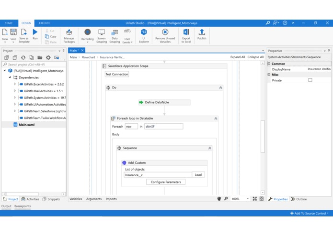
Task: Collapse the Sequence activity
Action: tap(210, 148)
